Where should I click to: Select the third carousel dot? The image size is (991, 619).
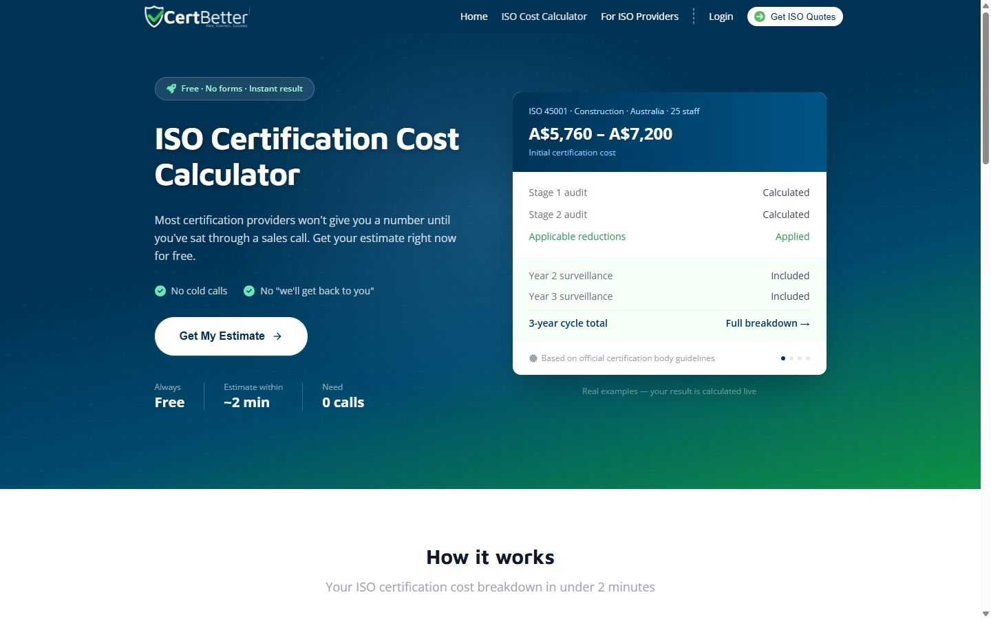[x=800, y=358]
